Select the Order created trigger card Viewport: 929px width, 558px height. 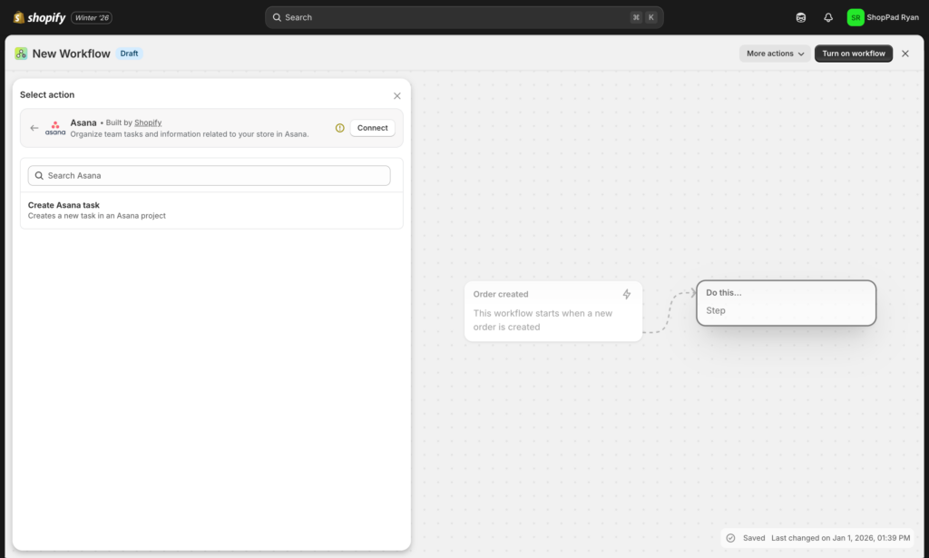click(x=553, y=310)
